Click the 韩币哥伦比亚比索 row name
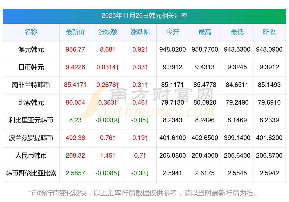The height and width of the screenshot is (202, 289). 31,173
